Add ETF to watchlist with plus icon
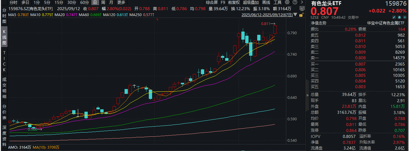The height and width of the screenshot is (151, 409). 405,17
